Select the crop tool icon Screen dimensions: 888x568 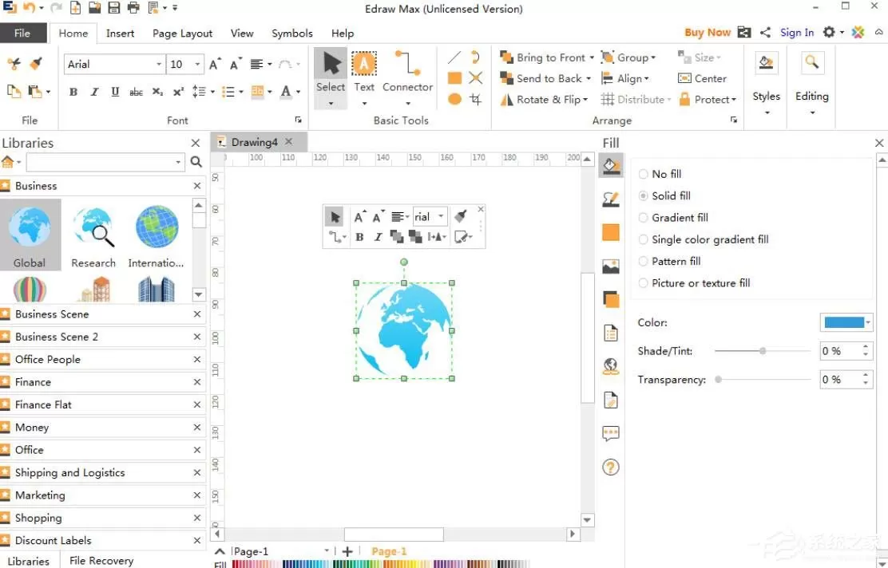point(476,100)
